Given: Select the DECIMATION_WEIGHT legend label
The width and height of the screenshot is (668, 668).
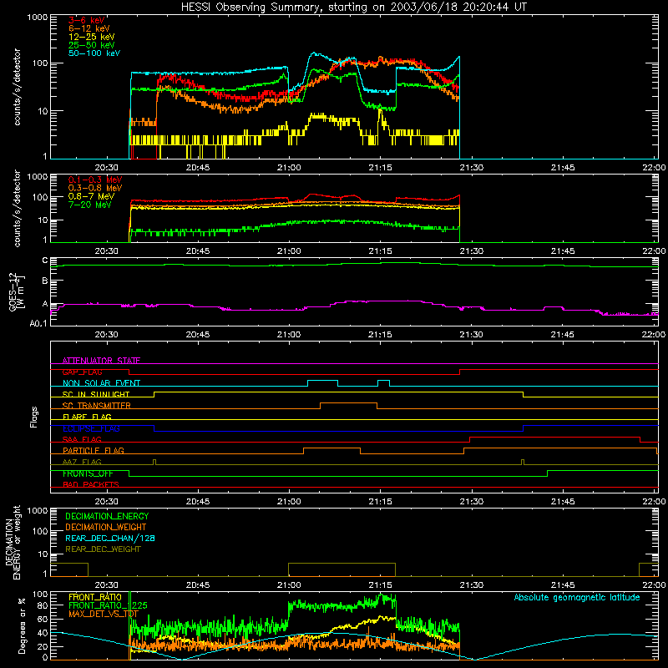Looking at the screenshot, I should coord(106,528).
